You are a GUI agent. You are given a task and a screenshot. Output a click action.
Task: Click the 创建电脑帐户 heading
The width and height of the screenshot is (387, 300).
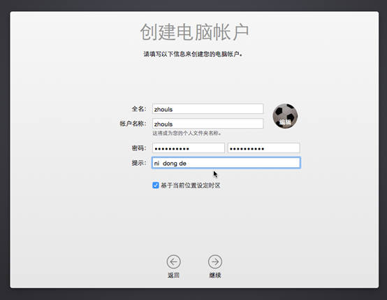pos(194,32)
